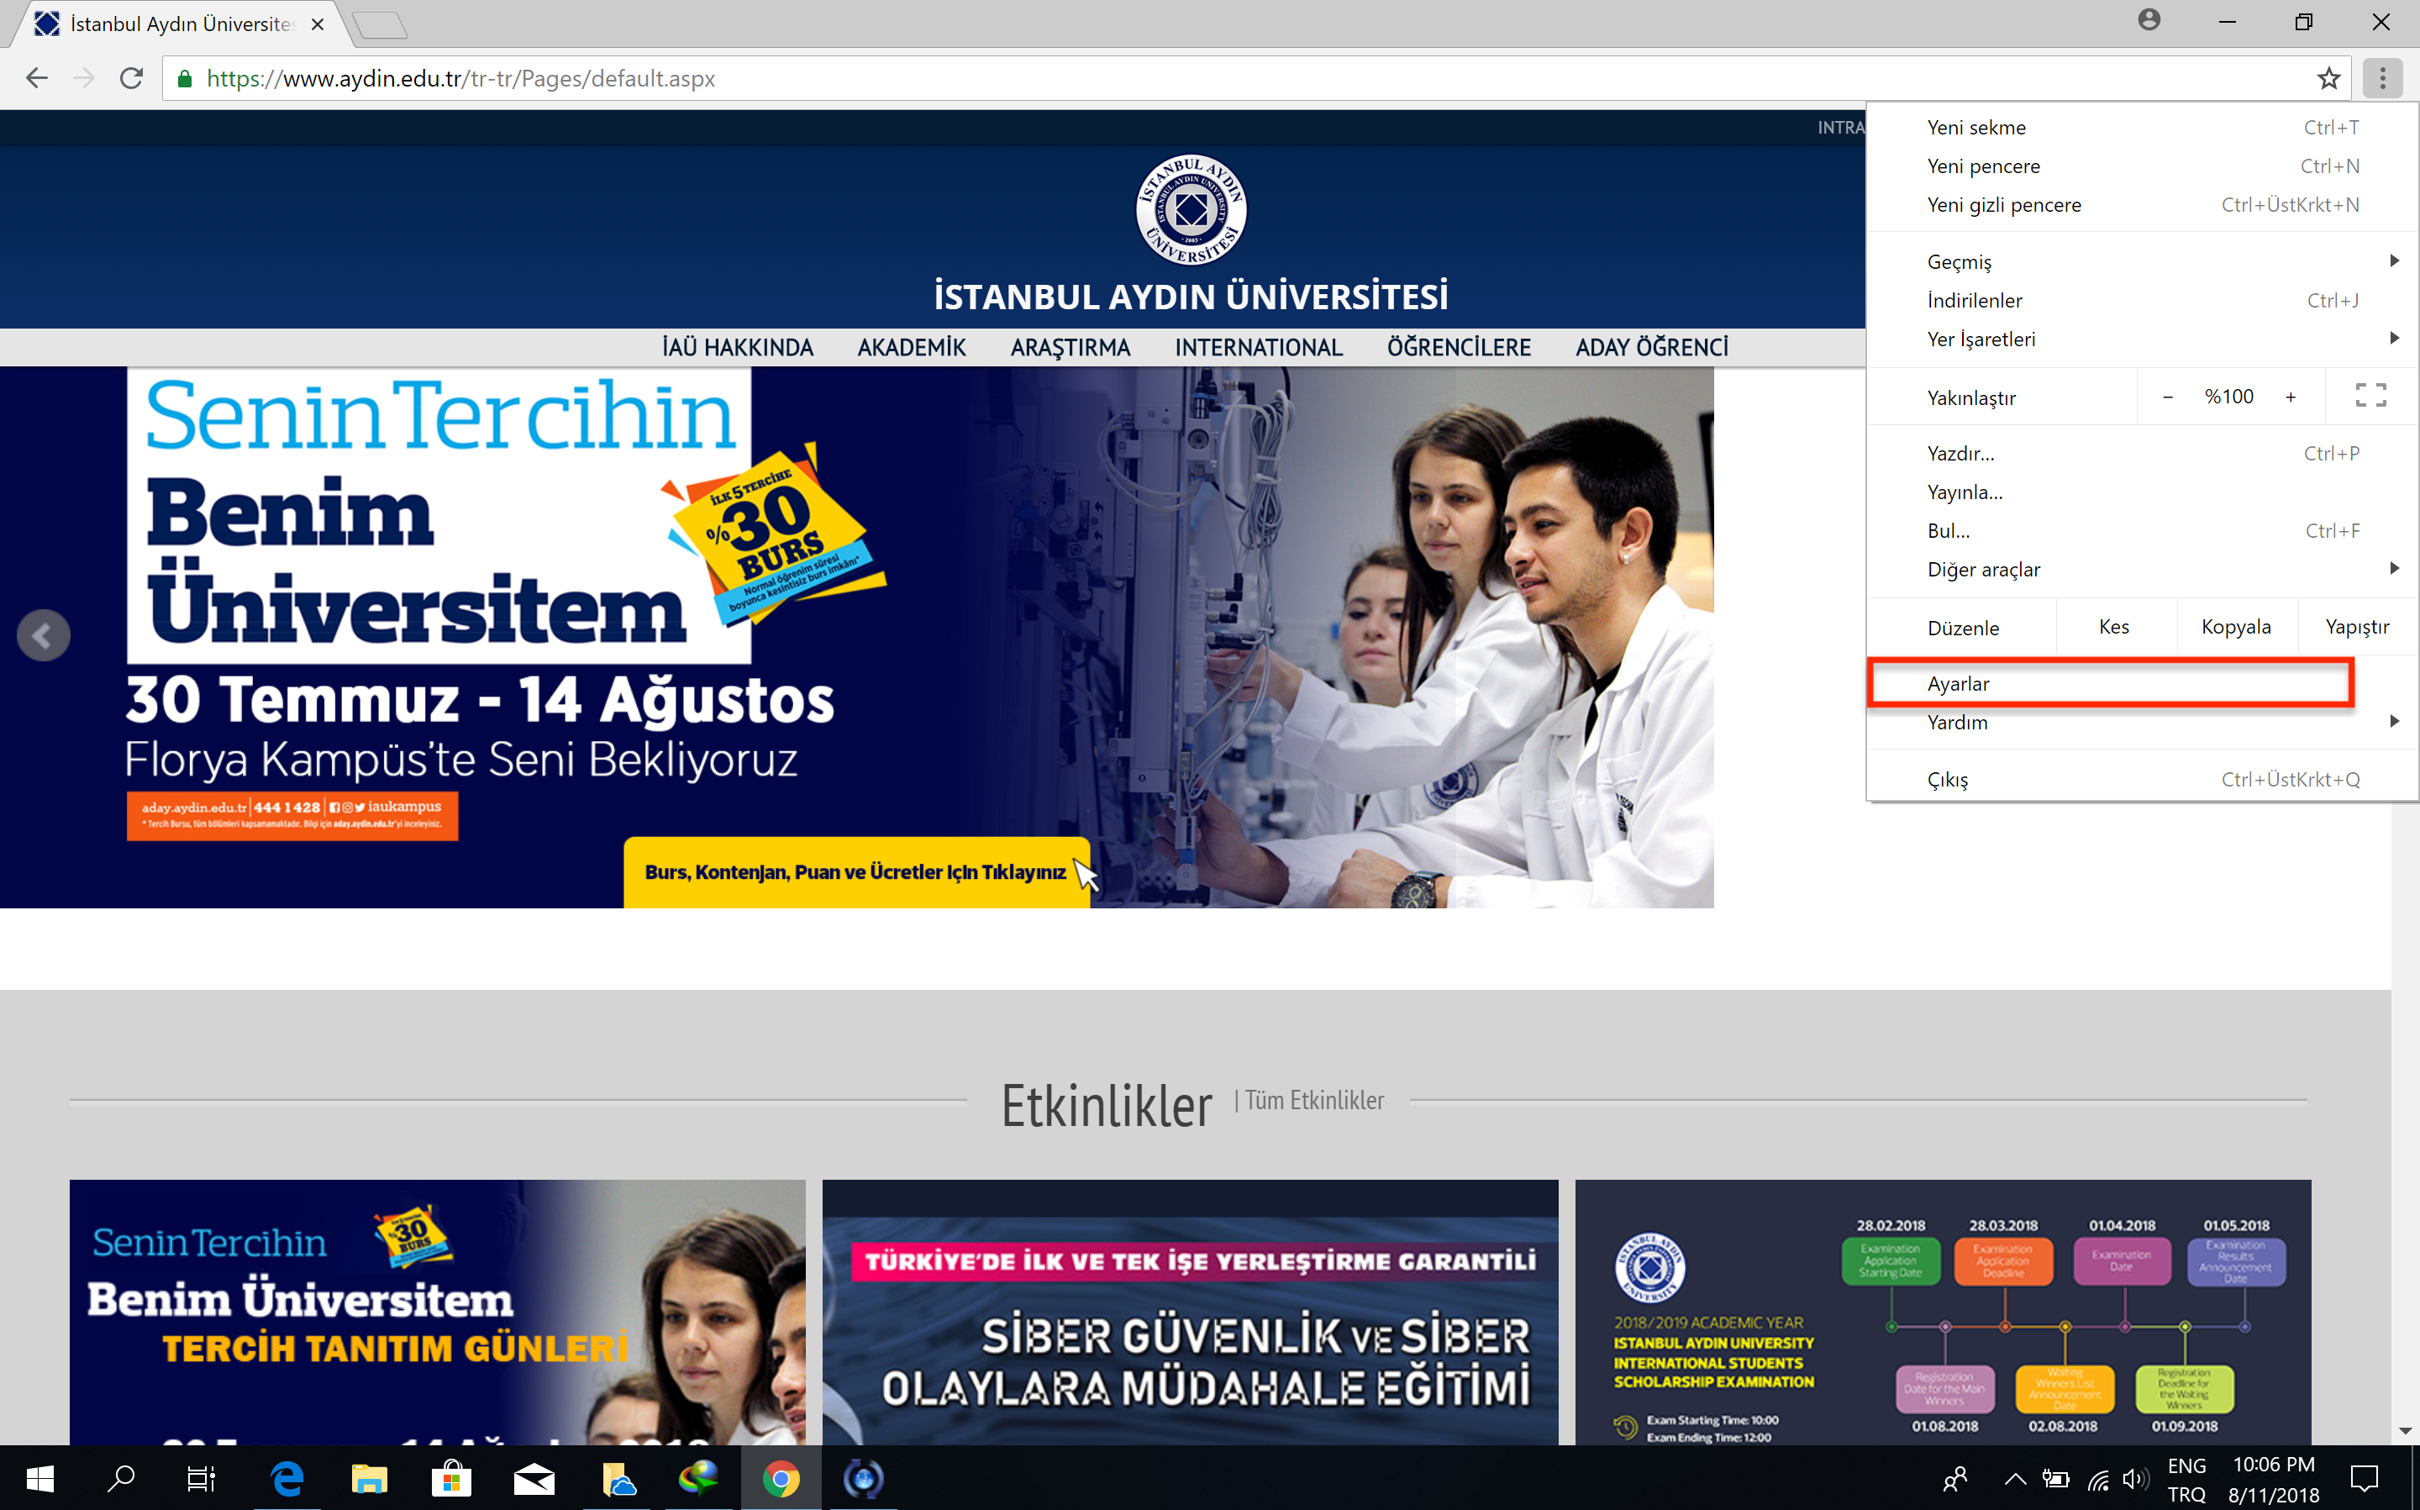Select Yeni sekme menu item
The width and height of the screenshot is (2420, 1510).
[2142, 127]
